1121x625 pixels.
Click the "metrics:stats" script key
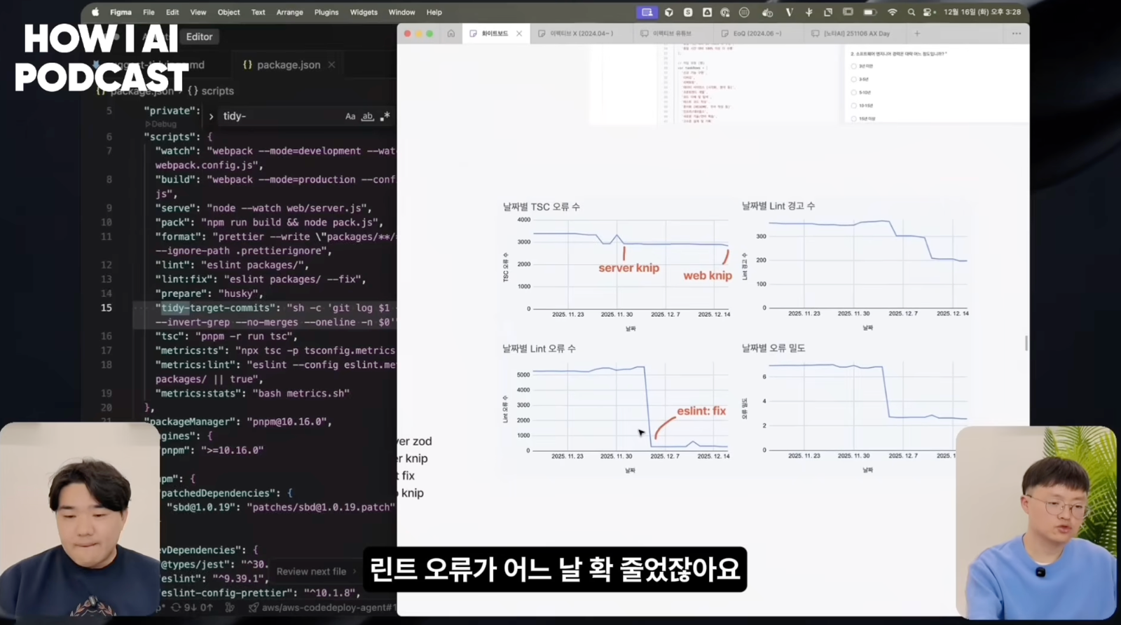pos(198,393)
